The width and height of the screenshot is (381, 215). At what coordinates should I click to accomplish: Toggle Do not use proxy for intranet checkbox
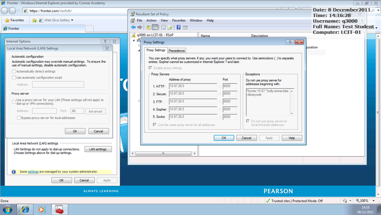(x=248, y=121)
